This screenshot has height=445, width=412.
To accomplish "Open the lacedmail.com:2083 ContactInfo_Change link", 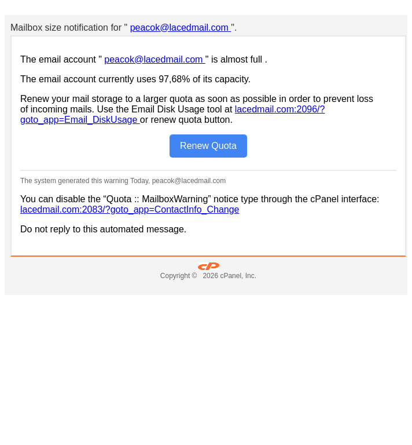I will 130,209.
